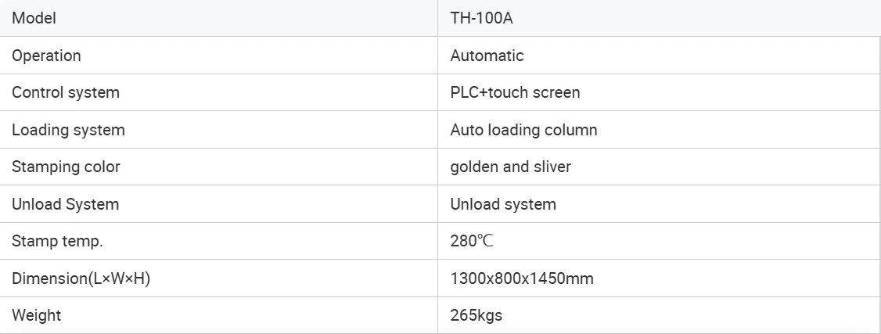Click the Loading system label
Viewport: 881px width, 334px height.
coord(68,130)
